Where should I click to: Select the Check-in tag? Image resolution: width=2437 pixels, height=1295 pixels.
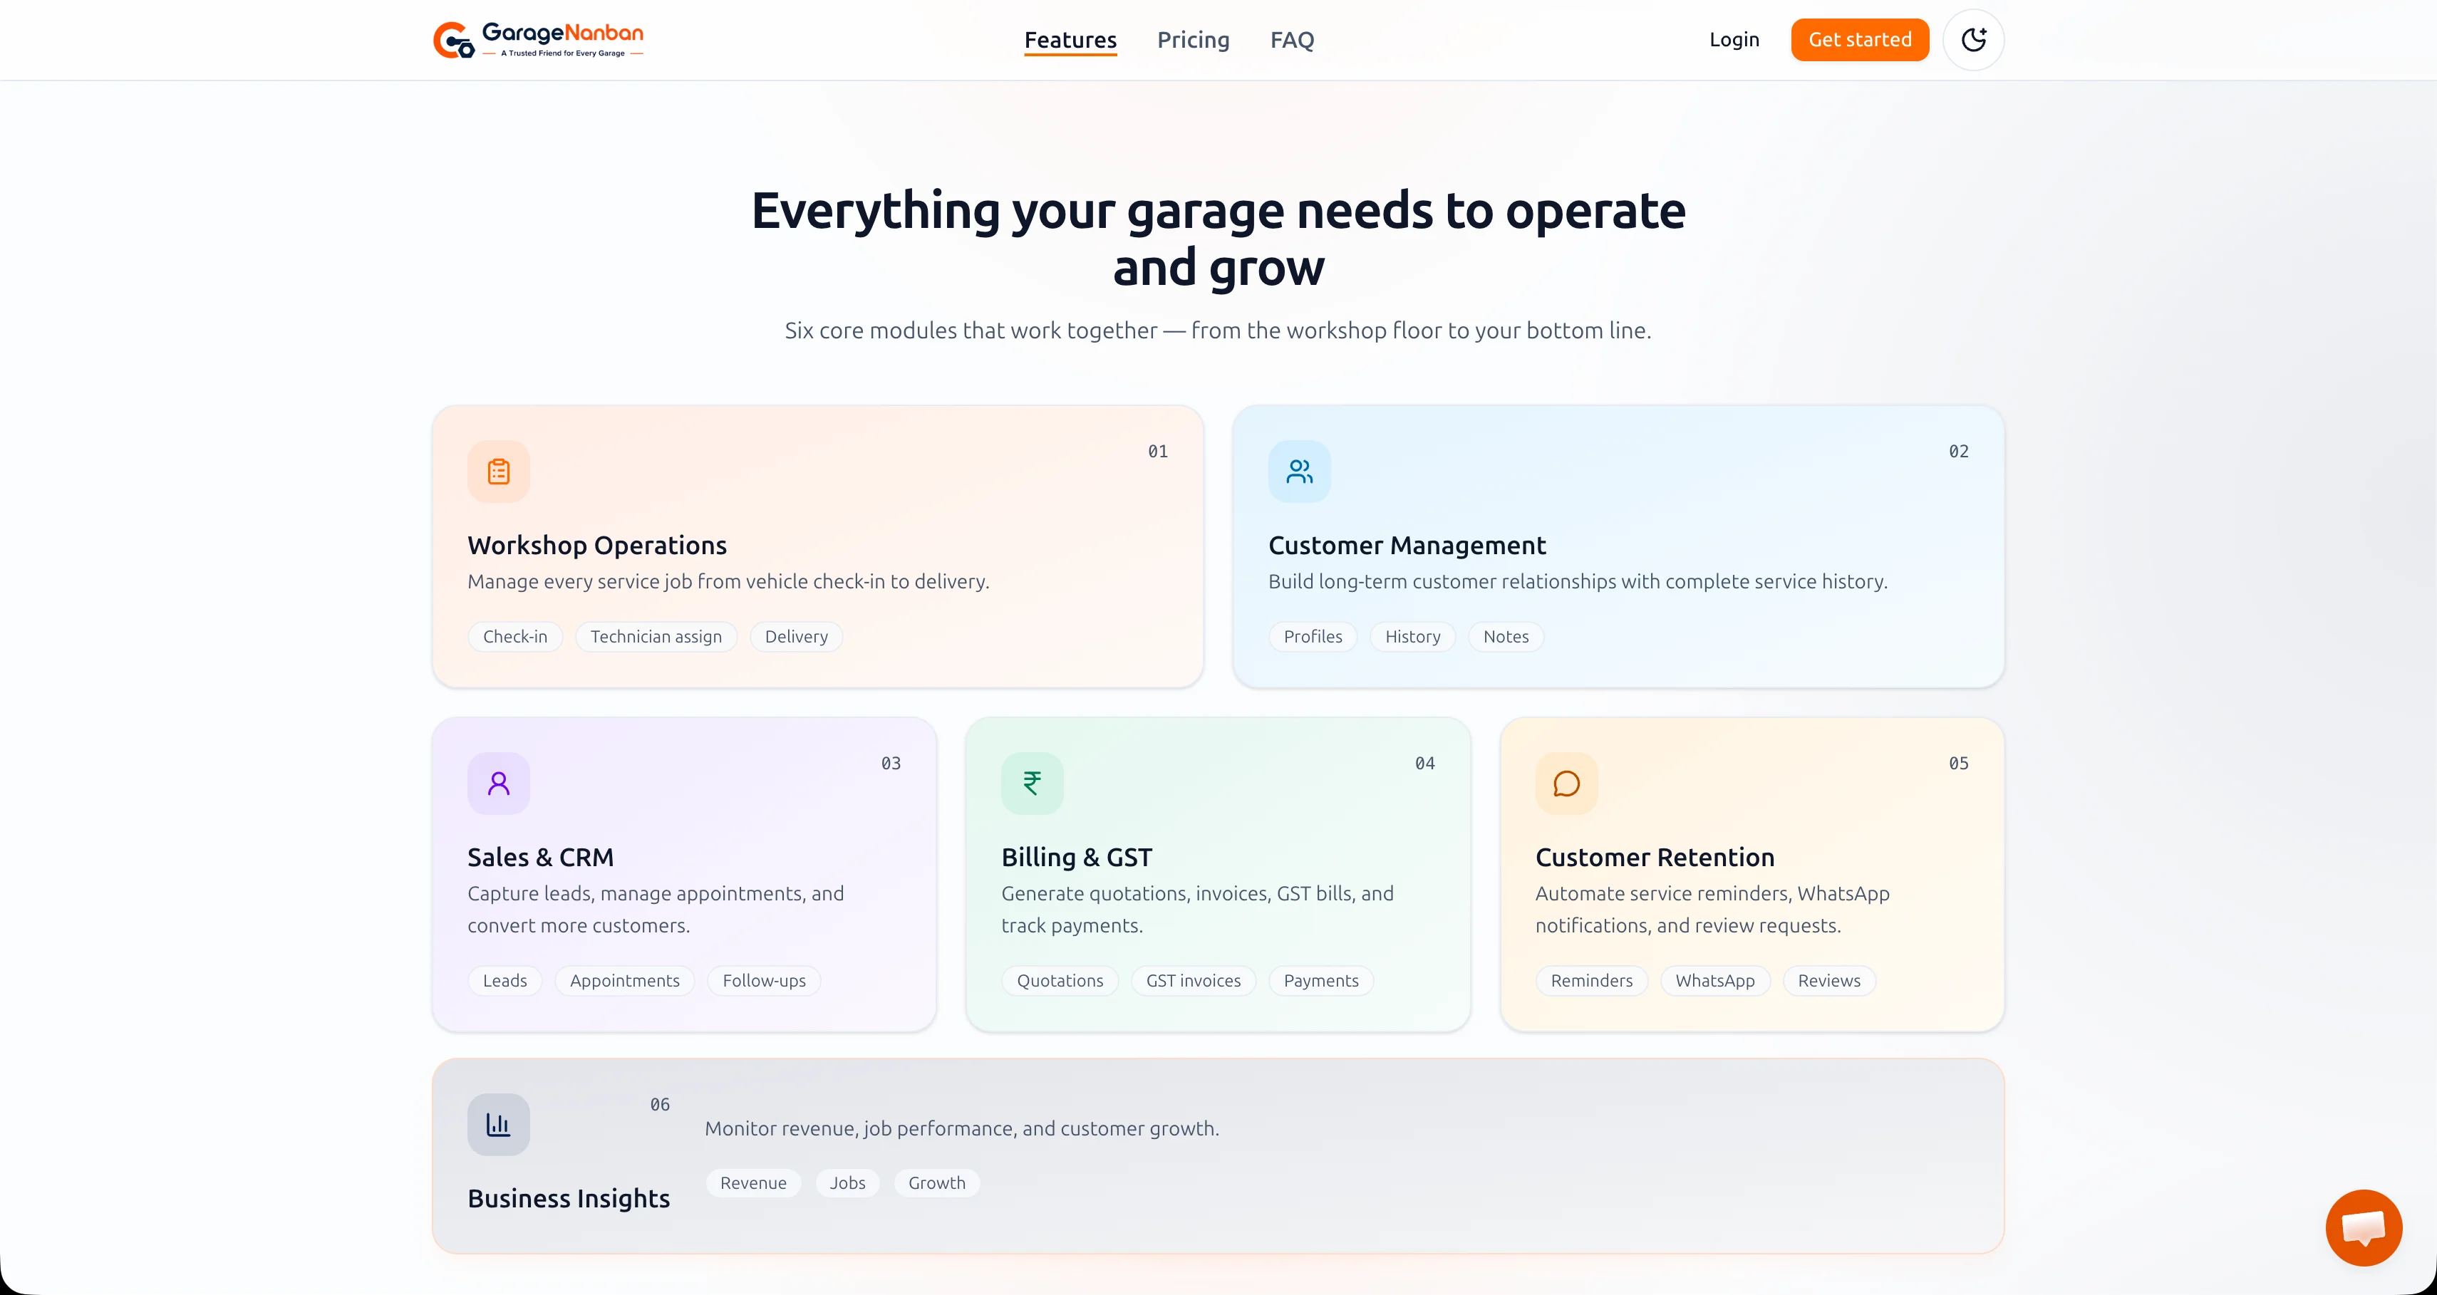click(514, 637)
